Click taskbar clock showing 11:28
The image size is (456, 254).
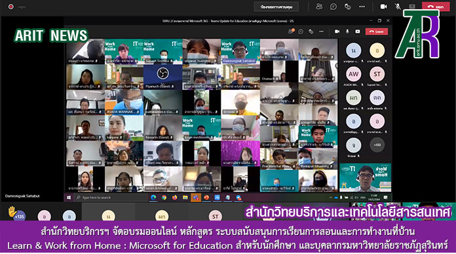(374, 197)
